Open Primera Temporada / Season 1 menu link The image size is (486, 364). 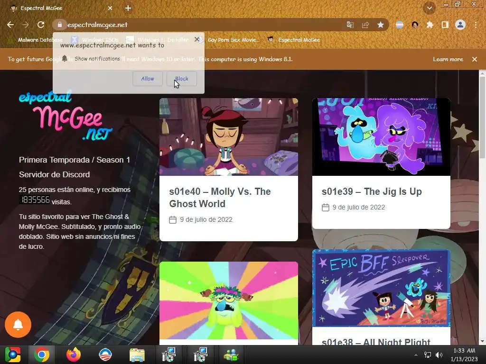tap(75, 160)
